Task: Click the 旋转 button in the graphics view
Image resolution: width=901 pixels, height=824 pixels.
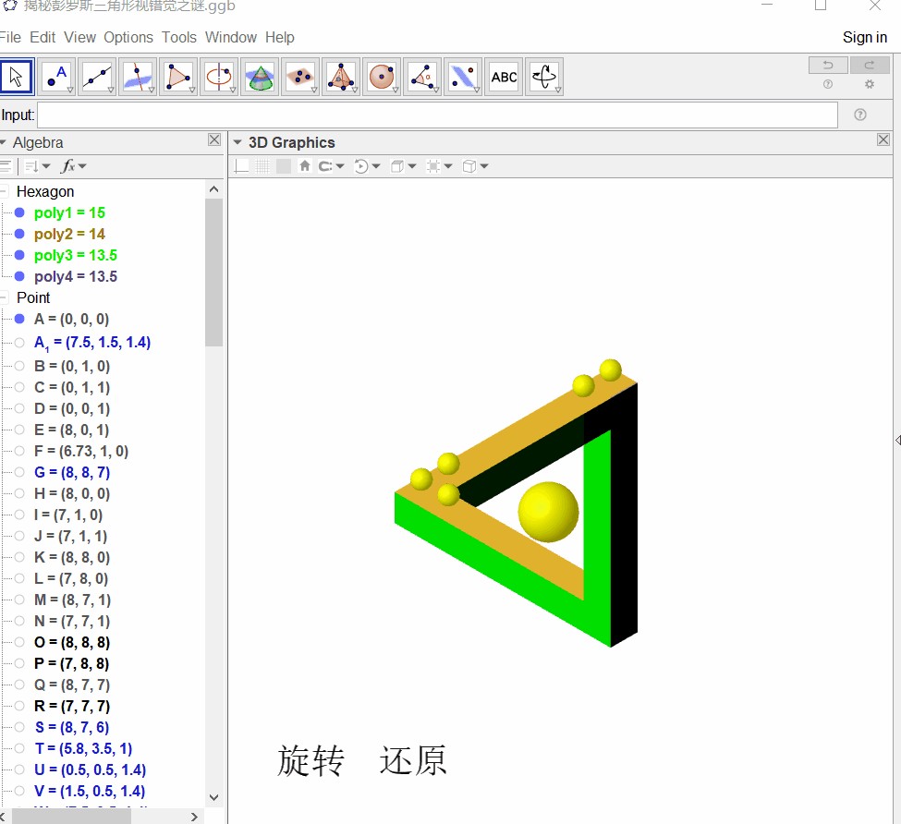Action: coord(311,761)
